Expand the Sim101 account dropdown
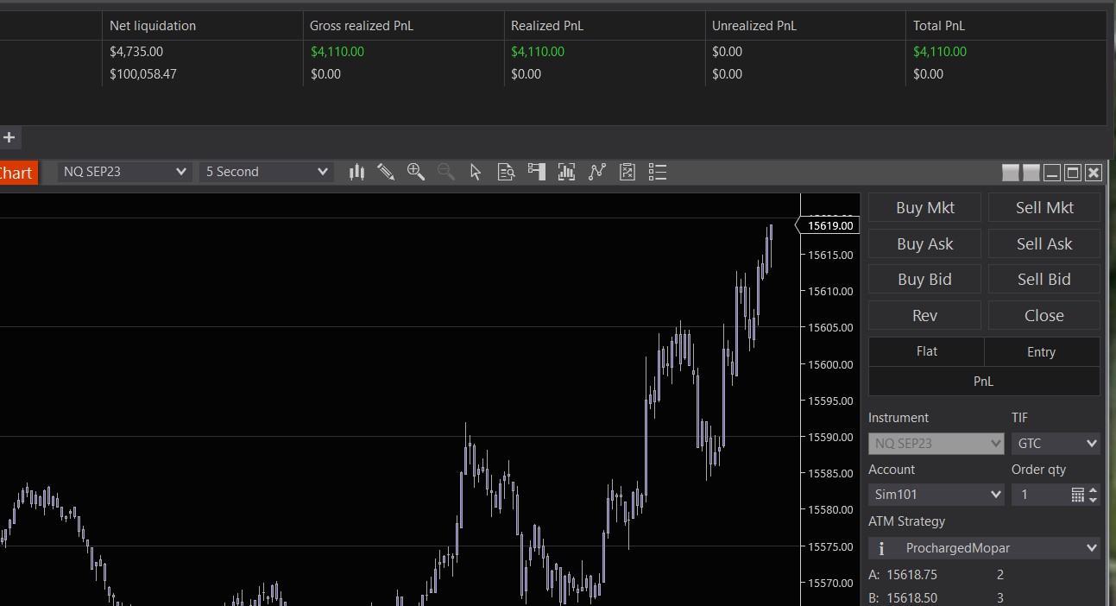 tap(936, 495)
